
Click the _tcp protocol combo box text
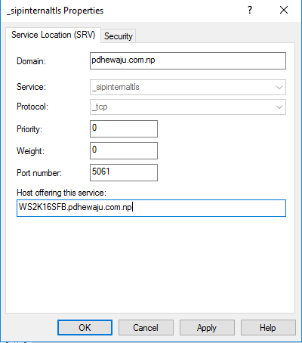(x=100, y=107)
